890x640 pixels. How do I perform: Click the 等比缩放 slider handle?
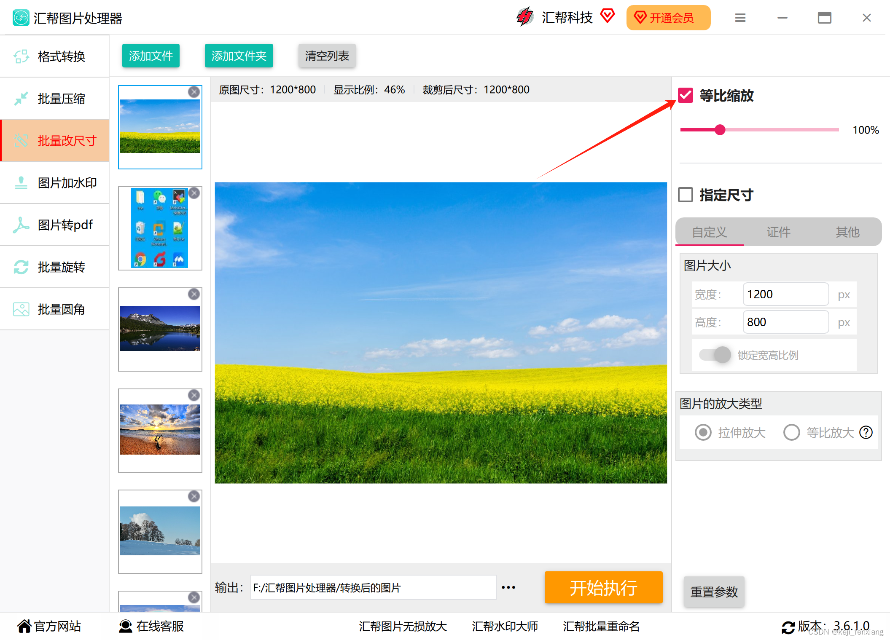(x=720, y=130)
